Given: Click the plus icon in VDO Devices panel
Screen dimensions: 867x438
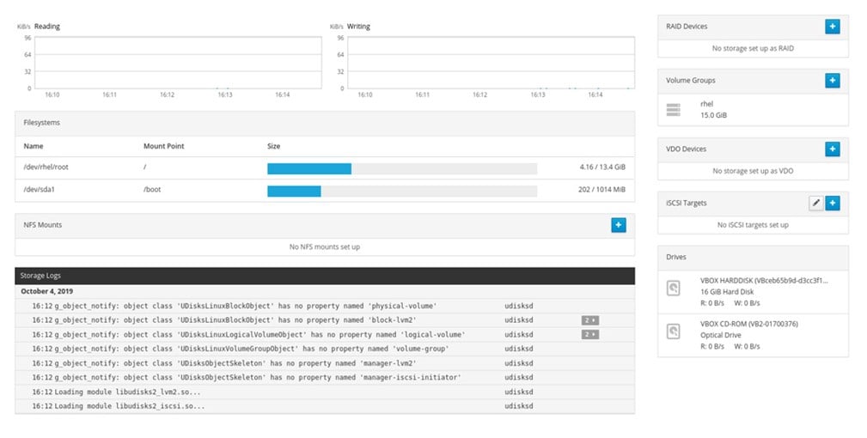Looking at the screenshot, I should [x=832, y=149].
